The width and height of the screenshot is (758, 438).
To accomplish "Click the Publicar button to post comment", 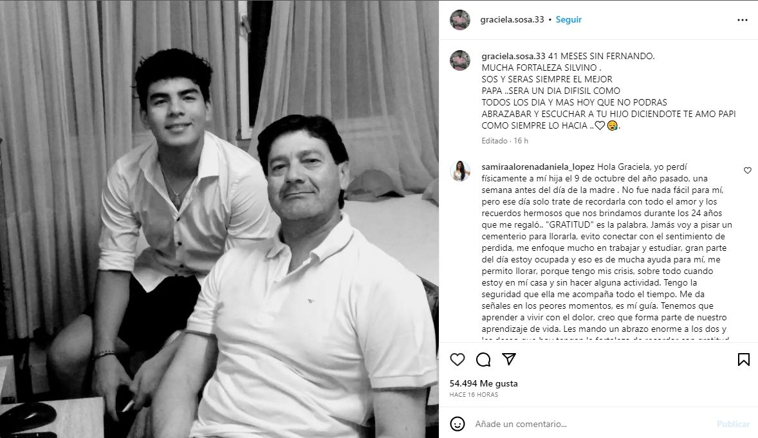I will [x=733, y=424].
